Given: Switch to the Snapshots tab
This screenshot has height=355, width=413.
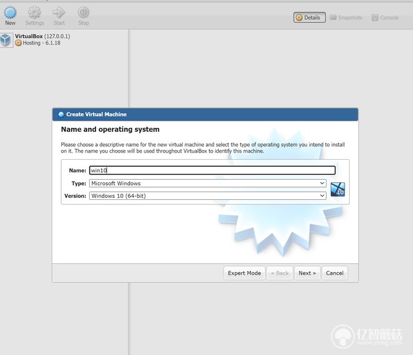Looking at the screenshot, I should [346, 17].
